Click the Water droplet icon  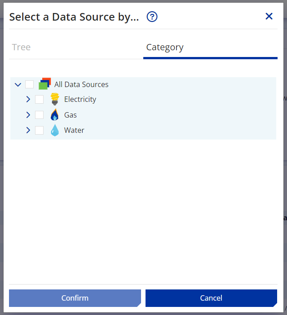point(55,130)
